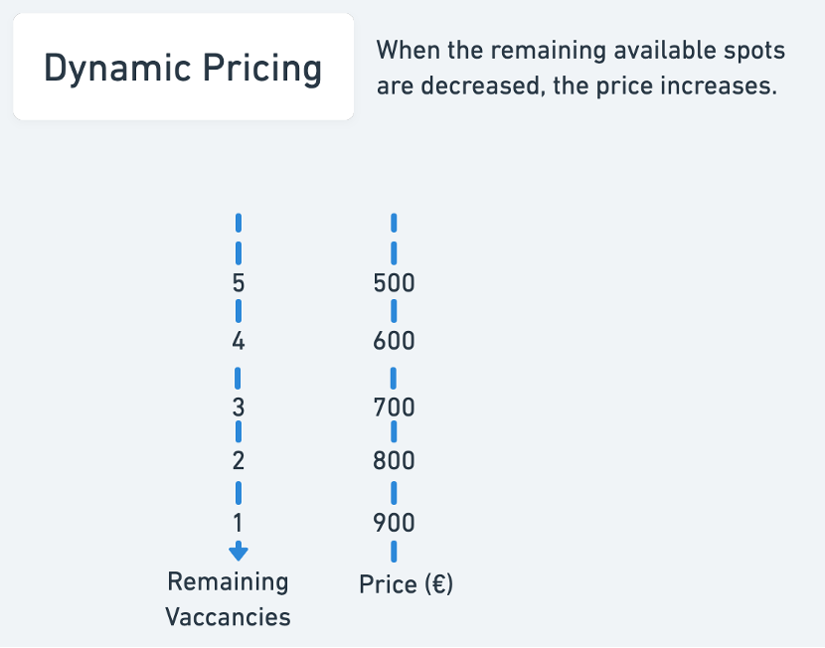The width and height of the screenshot is (825, 648).
Task: Click the blue dash below 900
Action: click(394, 550)
